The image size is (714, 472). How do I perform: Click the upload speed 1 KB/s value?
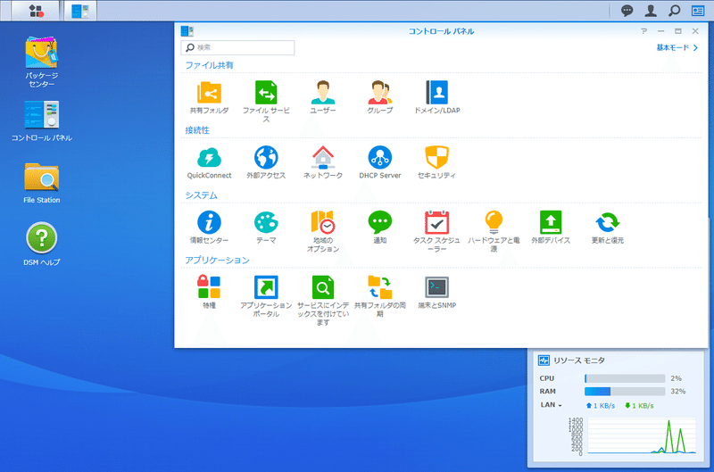click(604, 406)
